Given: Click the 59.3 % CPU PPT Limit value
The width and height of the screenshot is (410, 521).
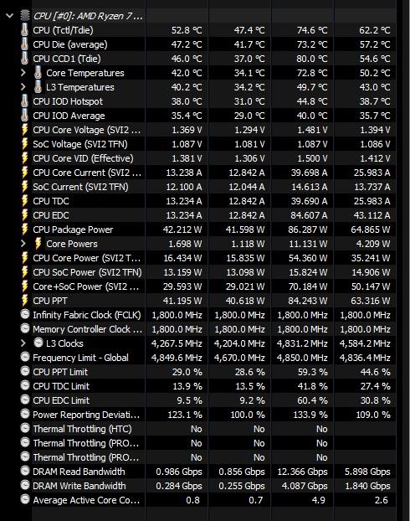Looking at the screenshot, I should pos(312,372).
